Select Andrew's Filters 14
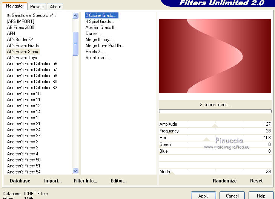Image resolution: width=275 pixels, height=199 pixels. coord(24,112)
